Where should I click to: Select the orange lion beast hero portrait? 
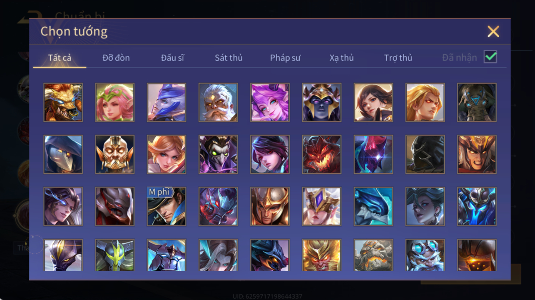[x=63, y=103]
